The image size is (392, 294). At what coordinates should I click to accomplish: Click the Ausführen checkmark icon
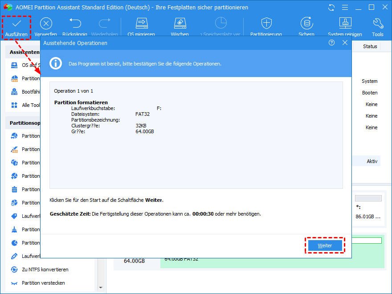click(16, 24)
